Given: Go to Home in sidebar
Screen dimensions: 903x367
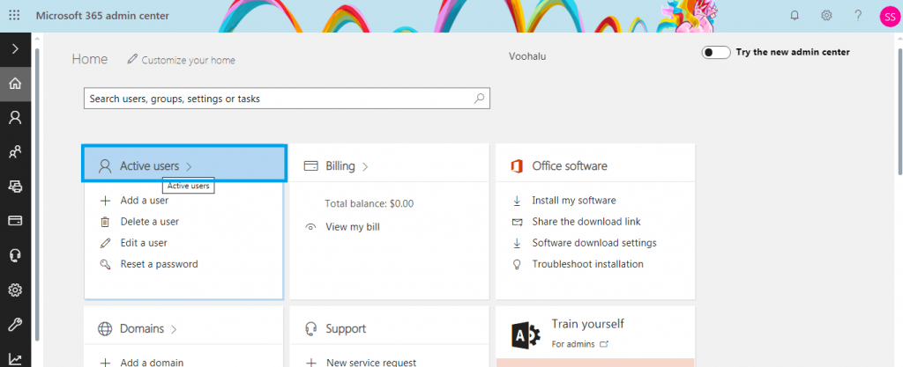Looking at the screenshot, I should pos(16,84).
